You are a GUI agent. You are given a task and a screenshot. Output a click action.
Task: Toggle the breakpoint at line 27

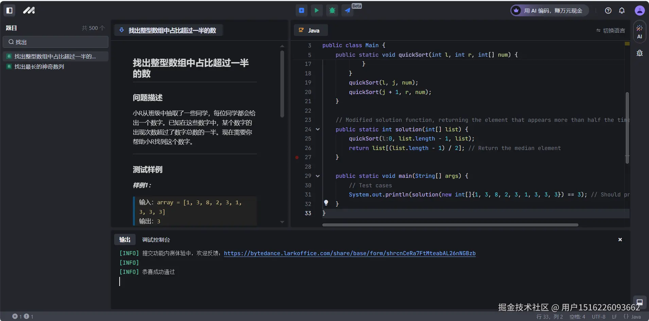[297, 157]
